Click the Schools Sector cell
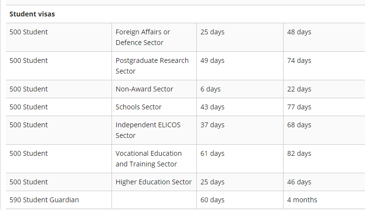Screen dimensions: 365x210 click(x=154, y=107)
